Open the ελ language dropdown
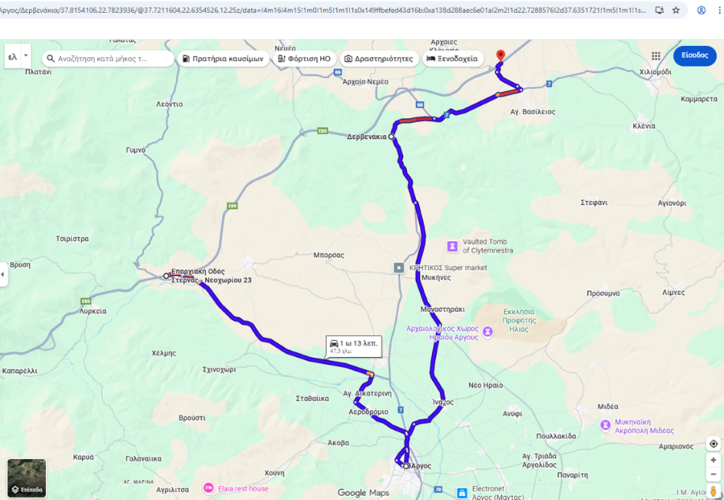 (18, 57)
